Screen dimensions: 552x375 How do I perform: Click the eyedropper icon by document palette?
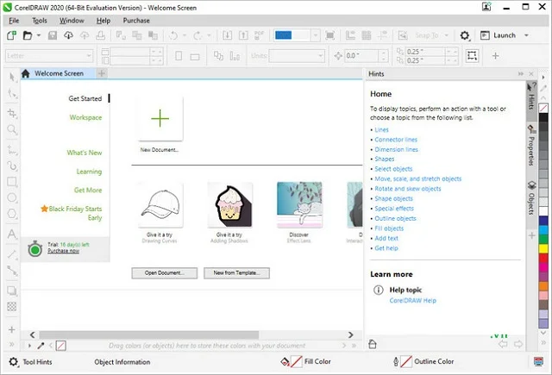(41, 346)
